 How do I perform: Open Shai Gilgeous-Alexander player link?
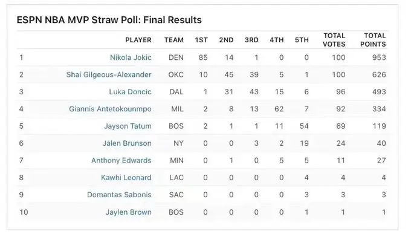click(x=109, y=75)
